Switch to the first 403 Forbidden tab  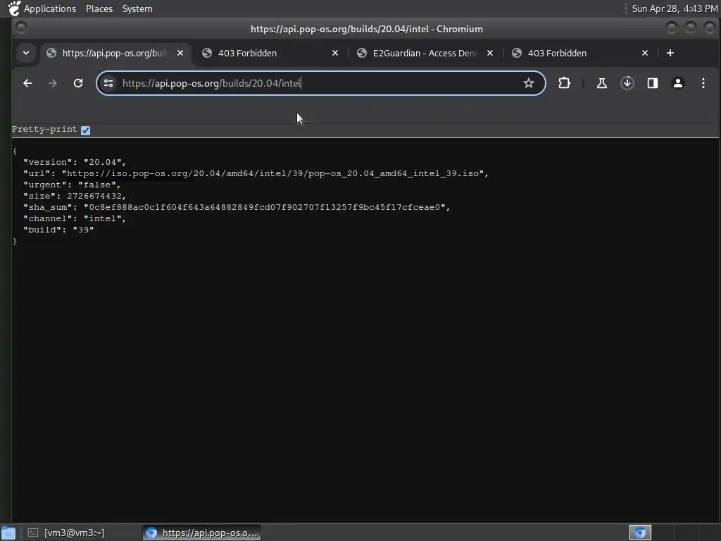270,53
